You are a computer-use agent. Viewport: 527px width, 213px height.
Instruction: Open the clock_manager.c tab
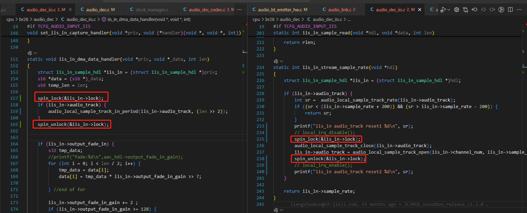coord(151,10)
